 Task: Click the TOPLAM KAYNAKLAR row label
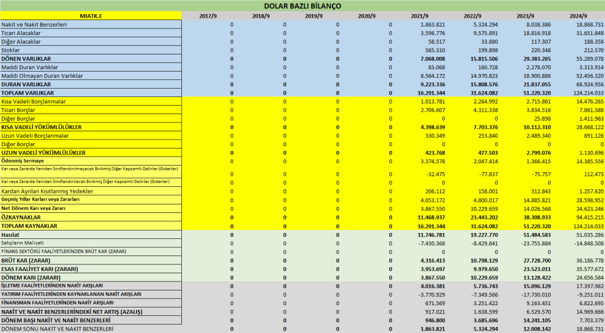click(x=30, y=226)
